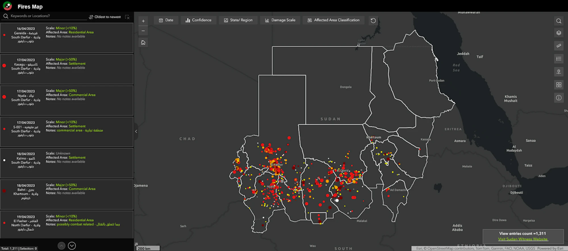
Task: Open Affected Area Classification filter
Action: [x=333, y=20]
